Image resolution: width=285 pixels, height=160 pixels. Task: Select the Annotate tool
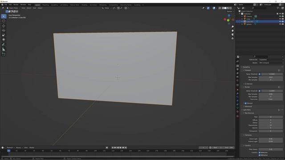pyautogui.click(x=4, y=44)
